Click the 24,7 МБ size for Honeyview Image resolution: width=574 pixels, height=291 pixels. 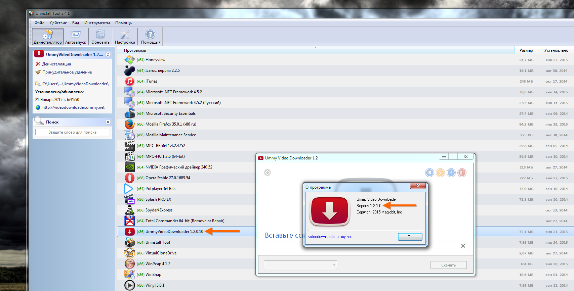tap(526, 60)
